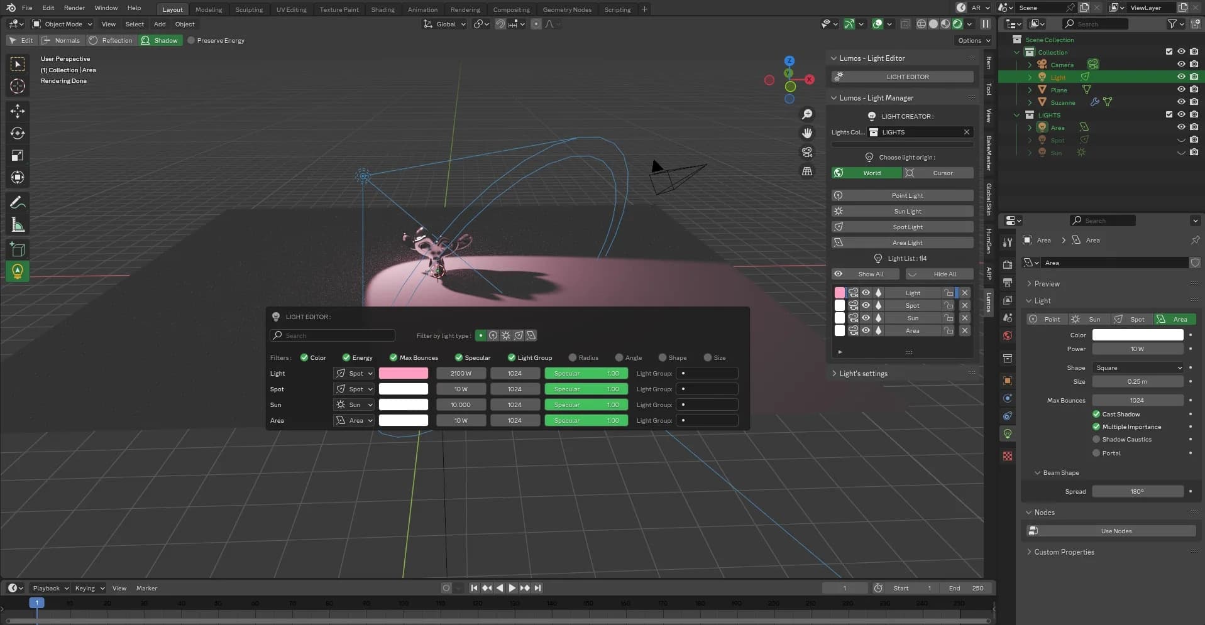Click Light Editor search field
The width and height of the screenshot is (1205, 625).
click(x=333, y=335)
